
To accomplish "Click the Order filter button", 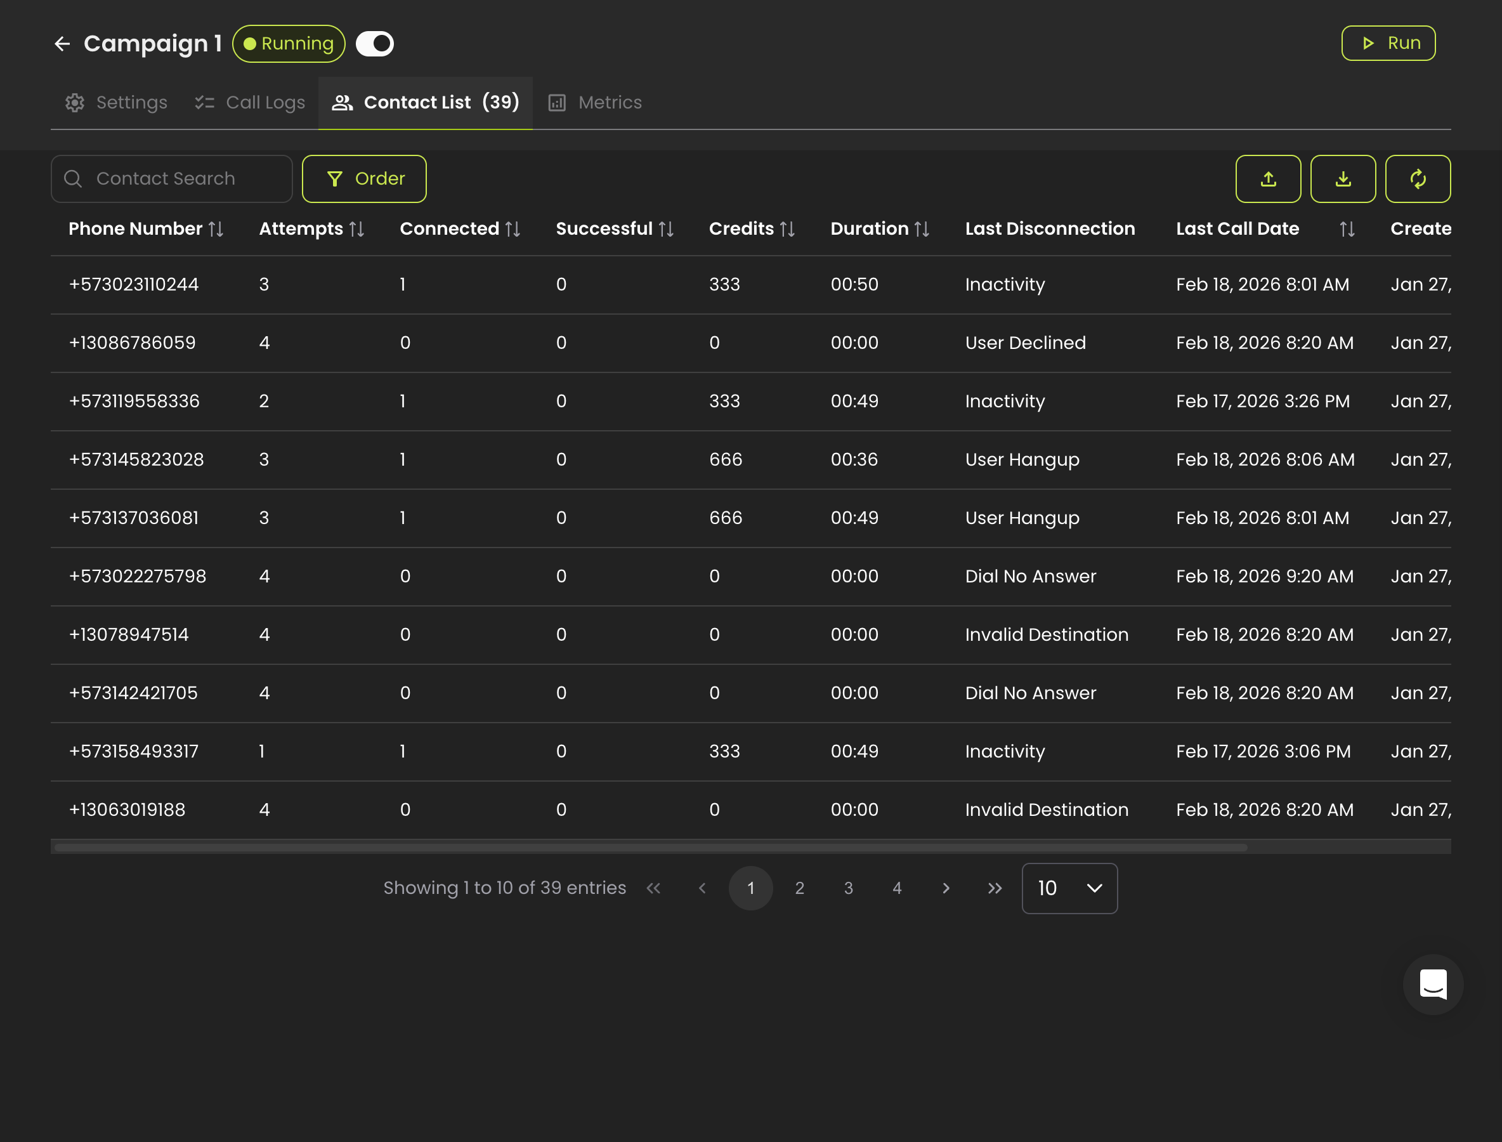I will [364, 179].
